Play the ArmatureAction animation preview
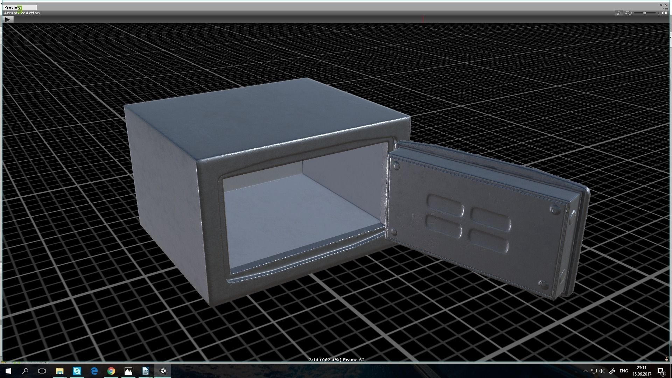This screenshot has height=378, width=672. 8,20
